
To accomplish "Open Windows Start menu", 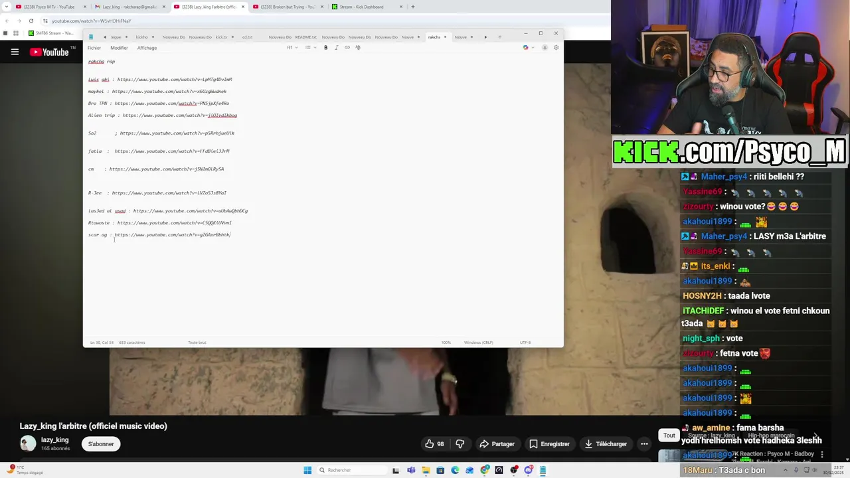I will pyautogui.click(x=307, y=470).
